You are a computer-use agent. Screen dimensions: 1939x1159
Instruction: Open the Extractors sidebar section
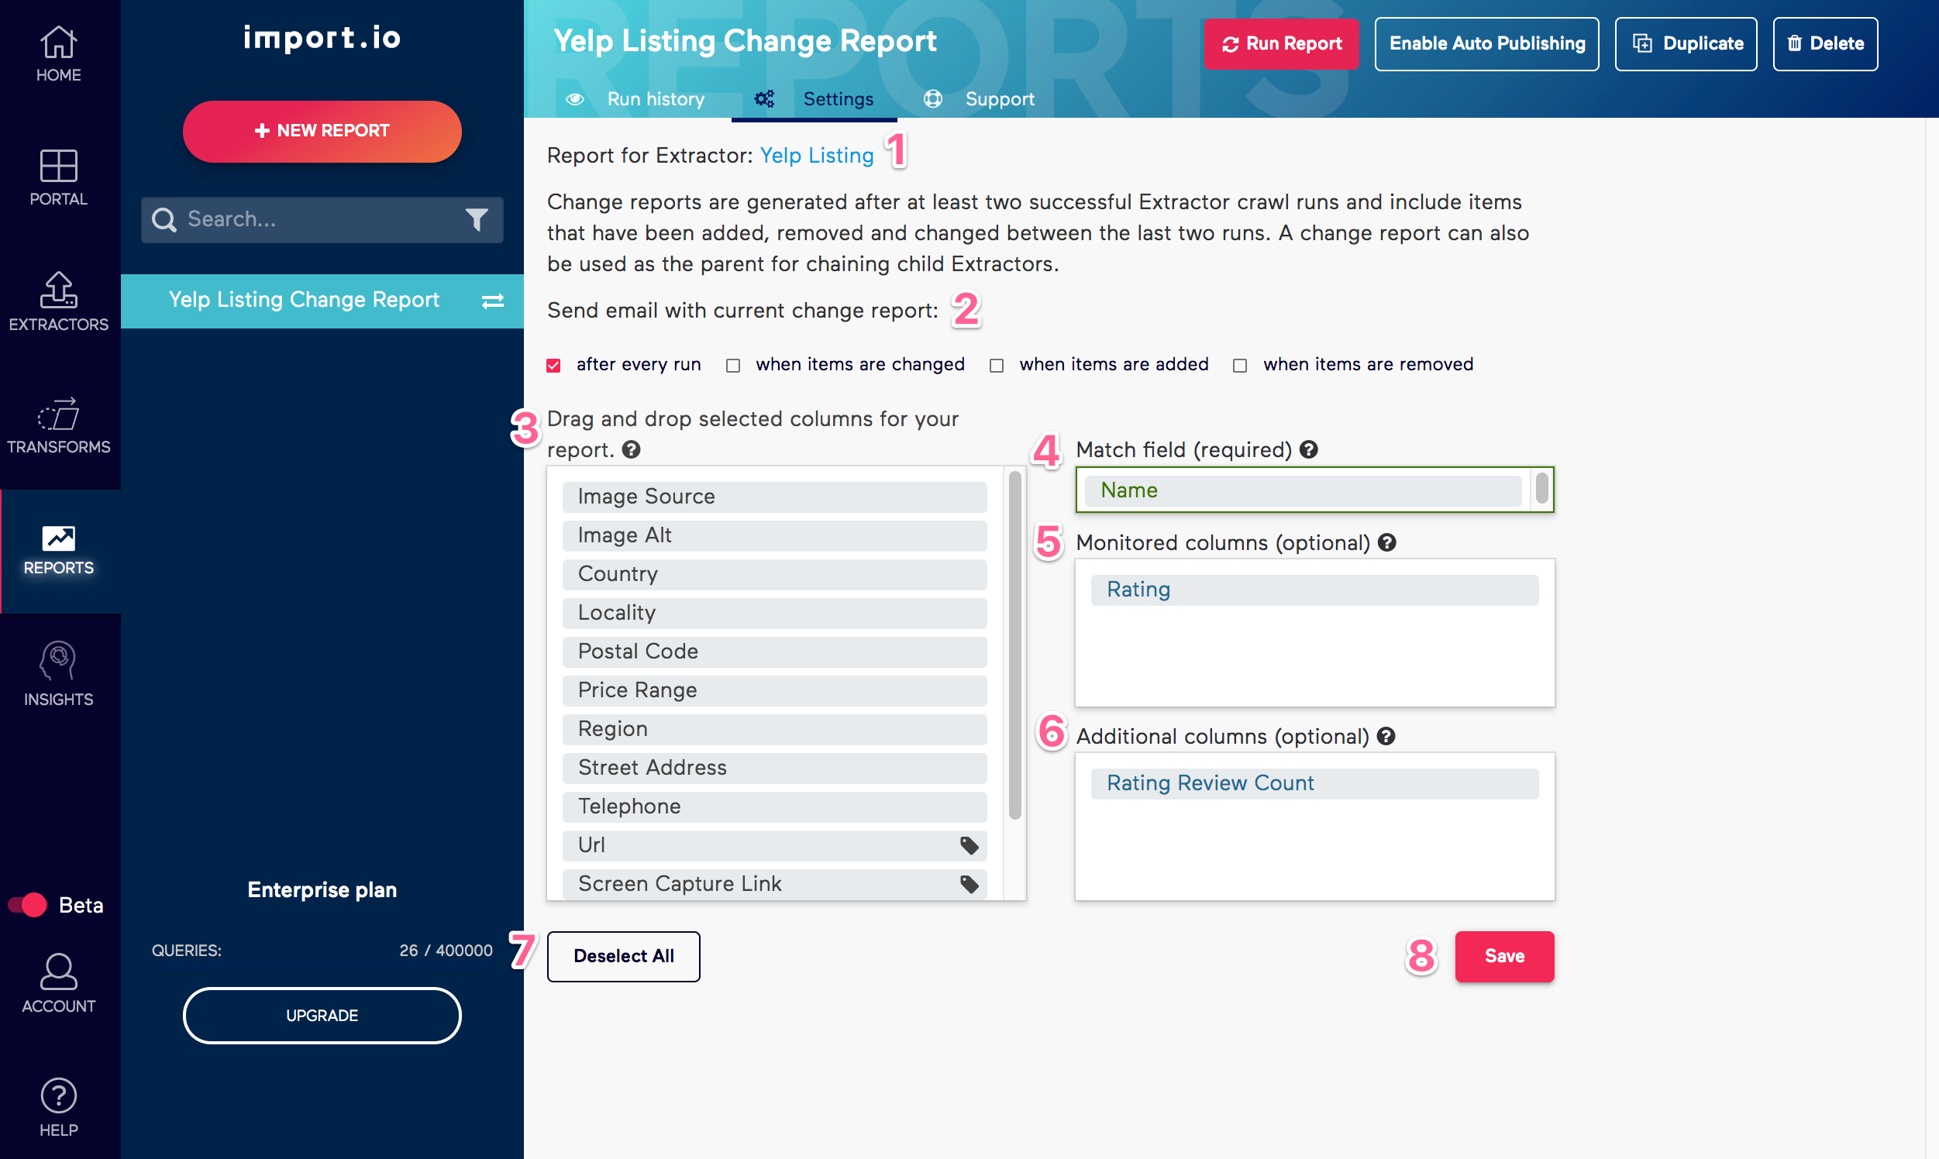pos(59,301)
